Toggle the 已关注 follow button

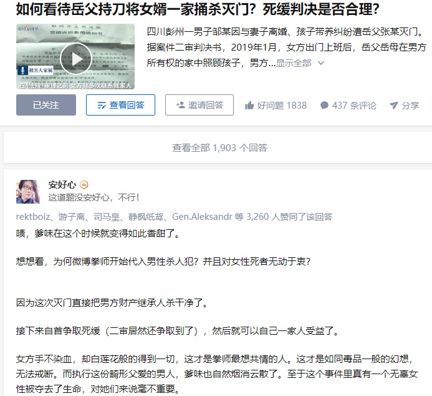(x=46, y=105)
